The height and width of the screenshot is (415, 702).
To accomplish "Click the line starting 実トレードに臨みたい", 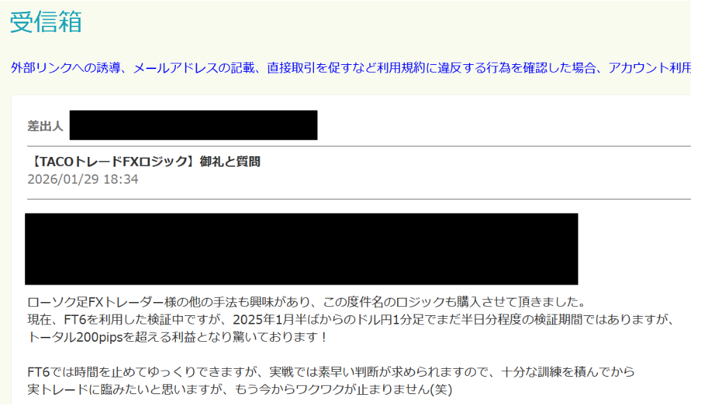I will [x=239, y=389].
